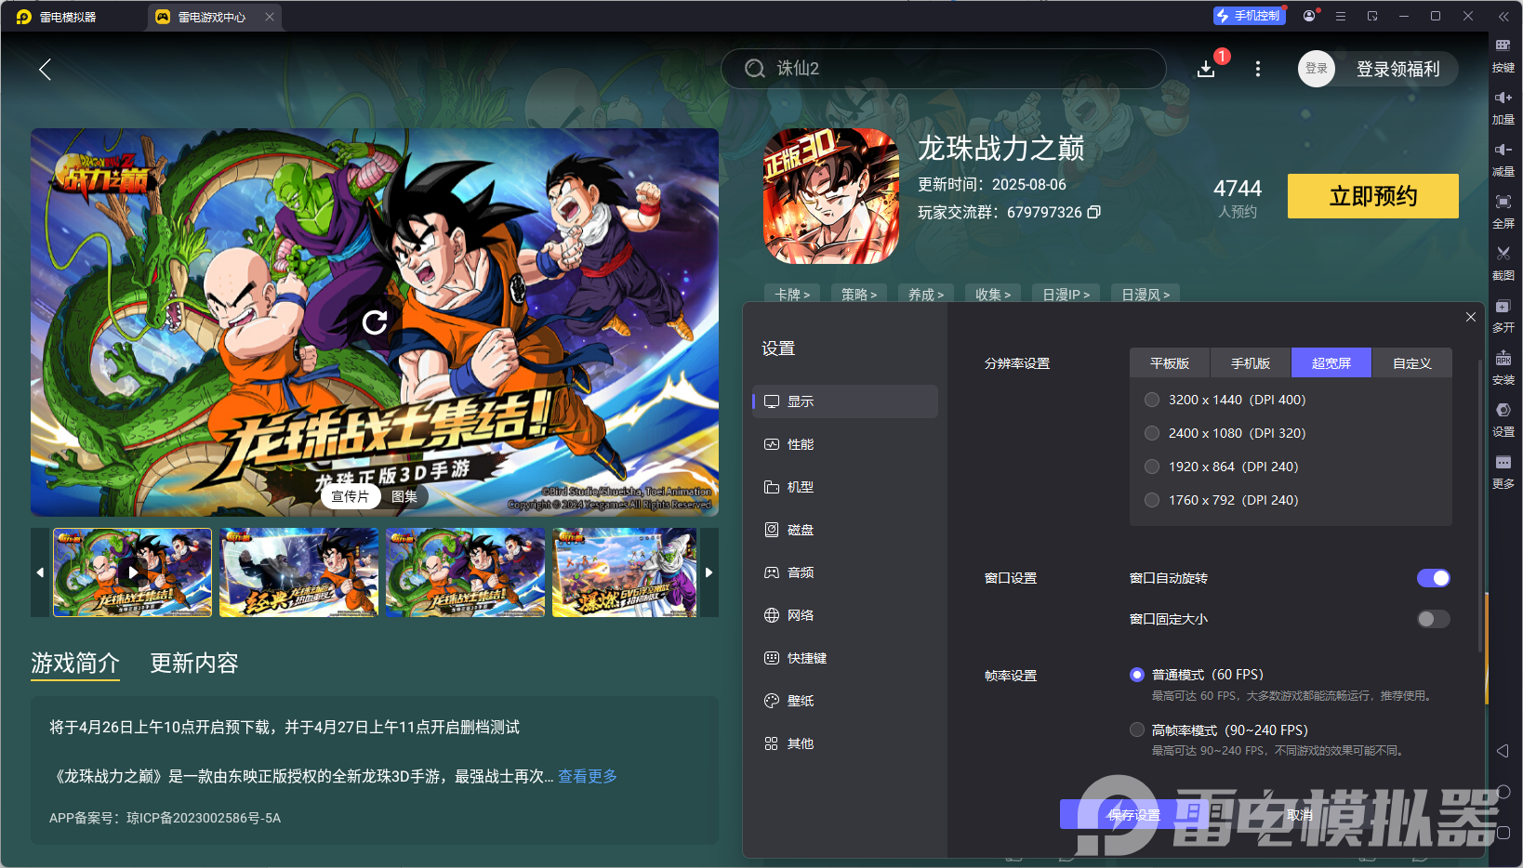Show next thumbnails with the right arrow
The width and height of the screenshot is (1523, 868).
click(709, 572)
